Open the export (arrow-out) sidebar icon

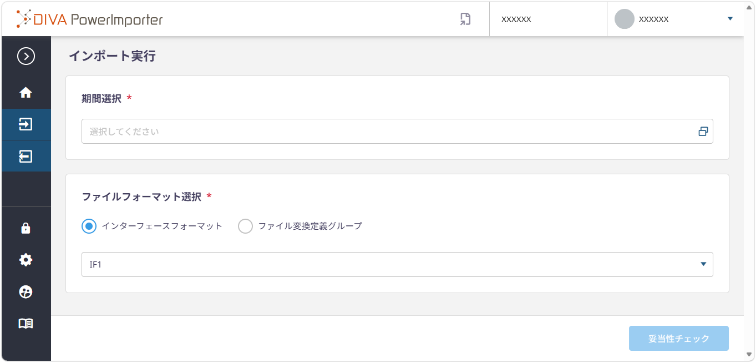[x=26, y=156]
